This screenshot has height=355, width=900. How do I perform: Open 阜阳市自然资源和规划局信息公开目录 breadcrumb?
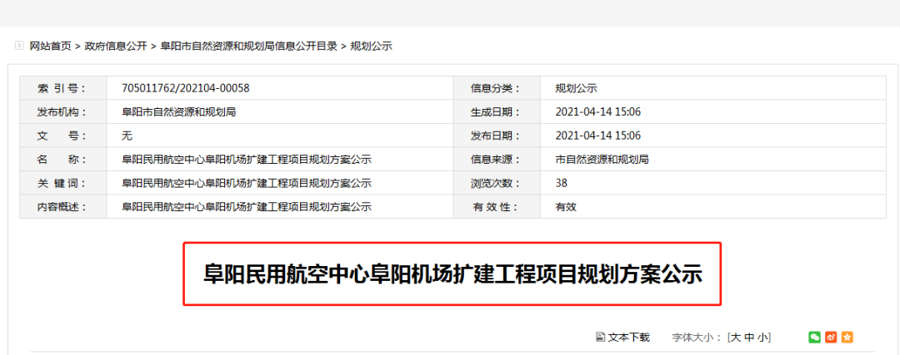point(248,47)
